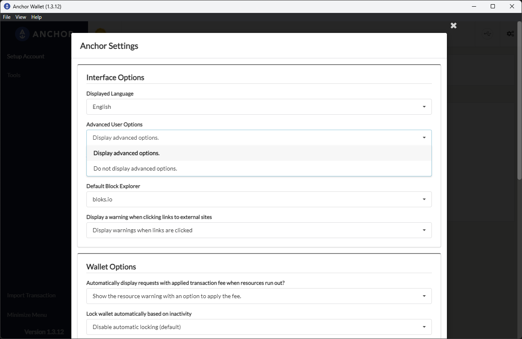Open Tools from the sidebar
The height and width of the screenshot is (339, 522).
point(14,75)
